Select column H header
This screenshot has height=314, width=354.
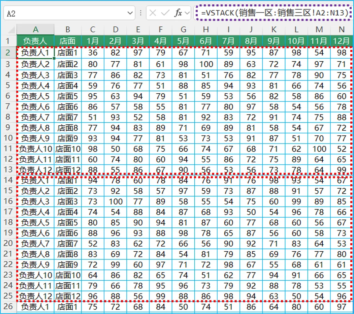(x=206, y=30)
